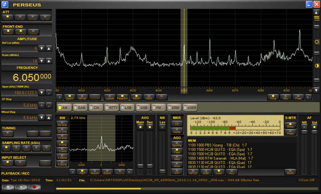Turn AGC Off
321x194 pixels.
(177, 172)
